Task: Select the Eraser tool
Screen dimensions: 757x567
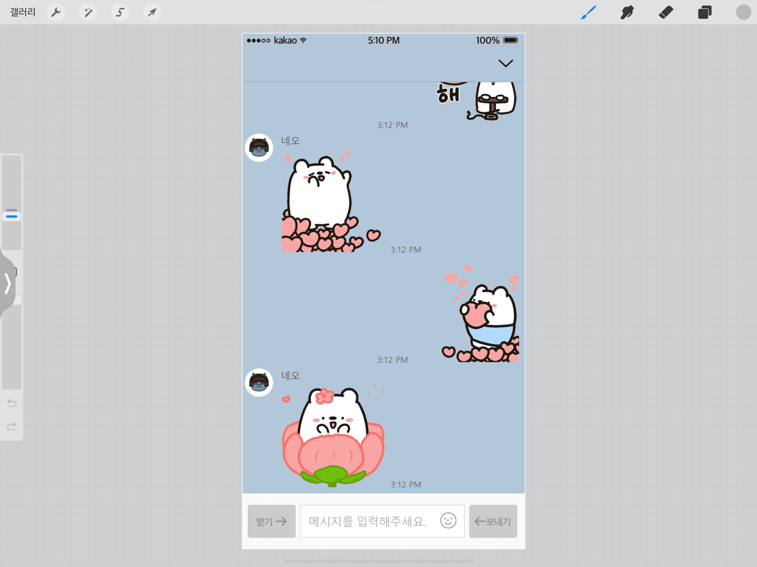Action: [x=666, y=13]
